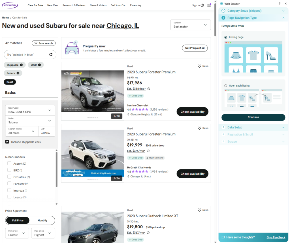Click the AI search icon in search box

click(x=51, y=55)
